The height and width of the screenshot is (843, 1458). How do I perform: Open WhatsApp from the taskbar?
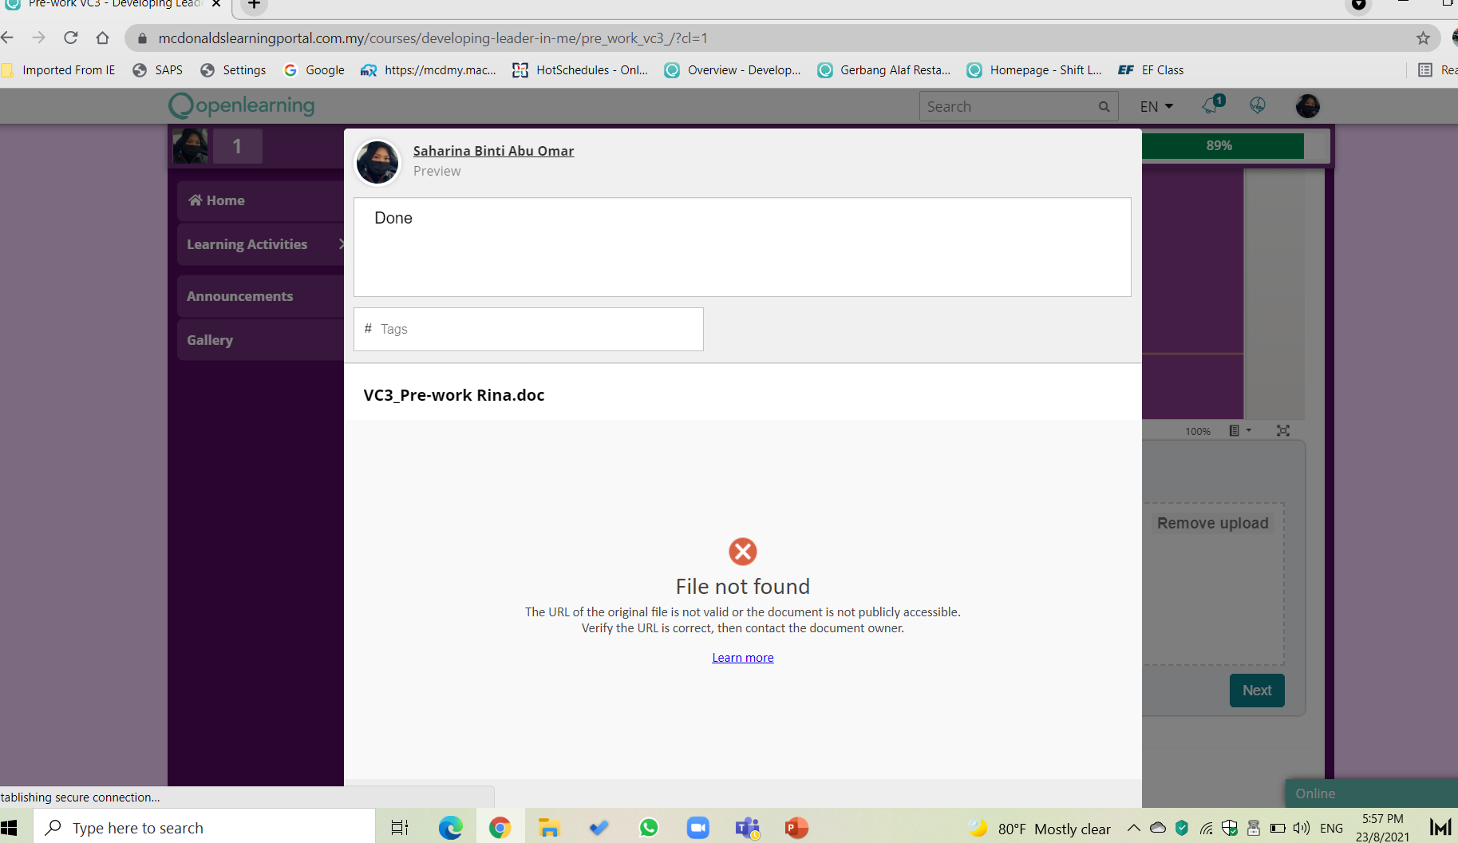pyautogui.click(x=649, y=828)
